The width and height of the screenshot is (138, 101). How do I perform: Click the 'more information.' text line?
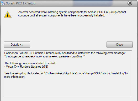(15, 77)
